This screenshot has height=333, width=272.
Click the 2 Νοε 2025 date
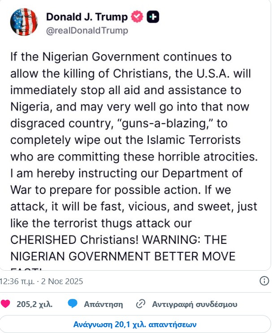click(x=62, y=281)
